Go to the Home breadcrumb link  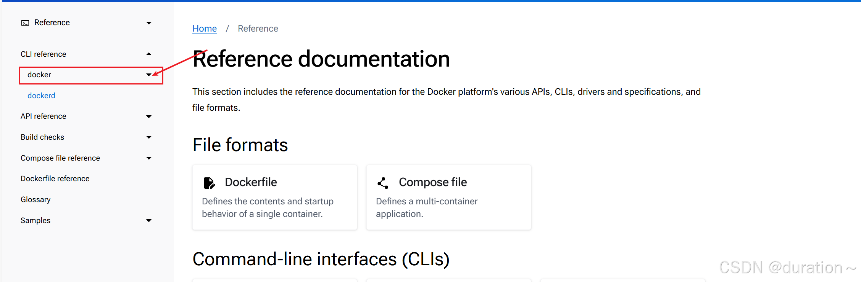pyautogui.click(x=205, y=29)
